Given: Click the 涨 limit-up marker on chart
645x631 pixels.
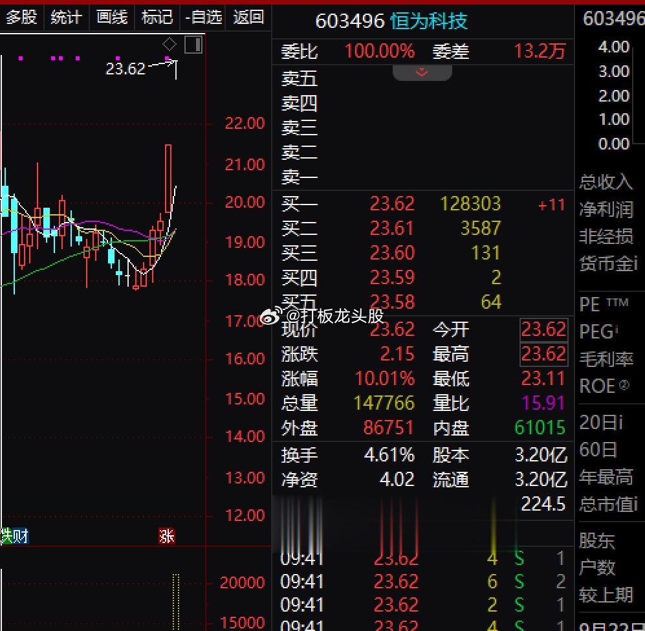Looking at the screenshot, I should coord(167,536).
